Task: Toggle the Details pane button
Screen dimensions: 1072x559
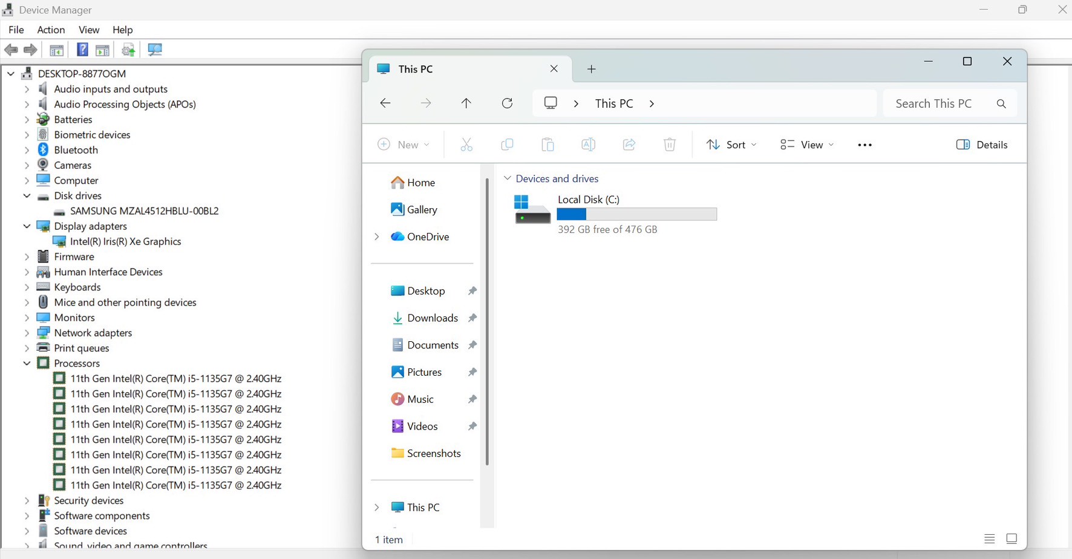Action: click(x=981, y=145)
